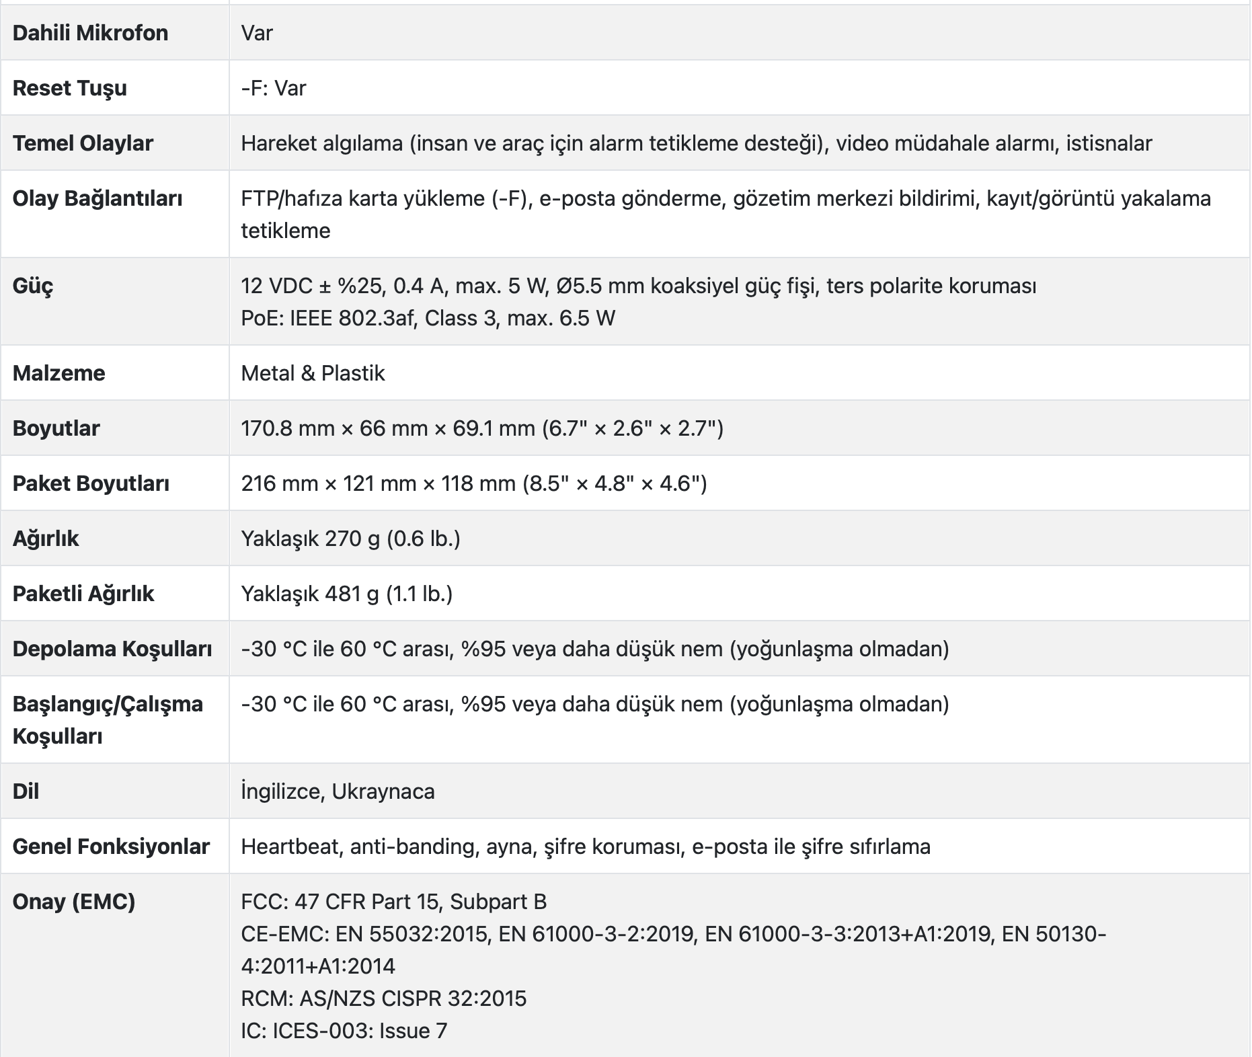The width and height of the screenshot is (1252, 1057).
Task: Click the "Başlangıç/Çalışma Koşulları" label
Action: [x=108, y=719]
